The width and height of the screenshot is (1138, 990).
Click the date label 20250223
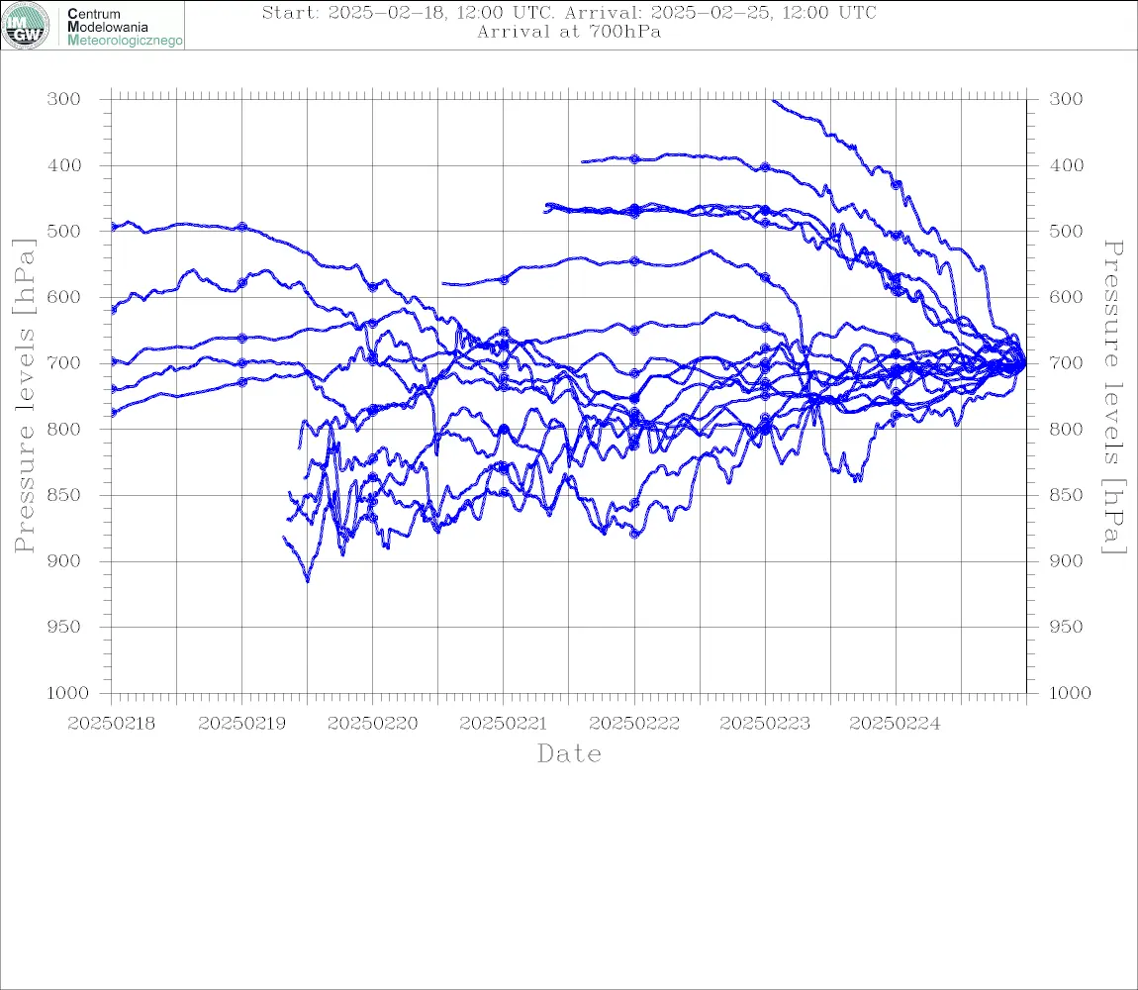pos(765,724)
